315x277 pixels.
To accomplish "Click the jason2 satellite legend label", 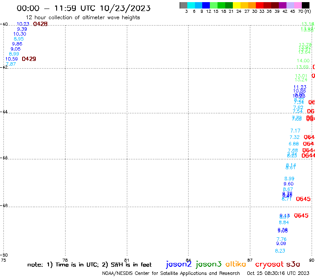I will pos(179,264).
